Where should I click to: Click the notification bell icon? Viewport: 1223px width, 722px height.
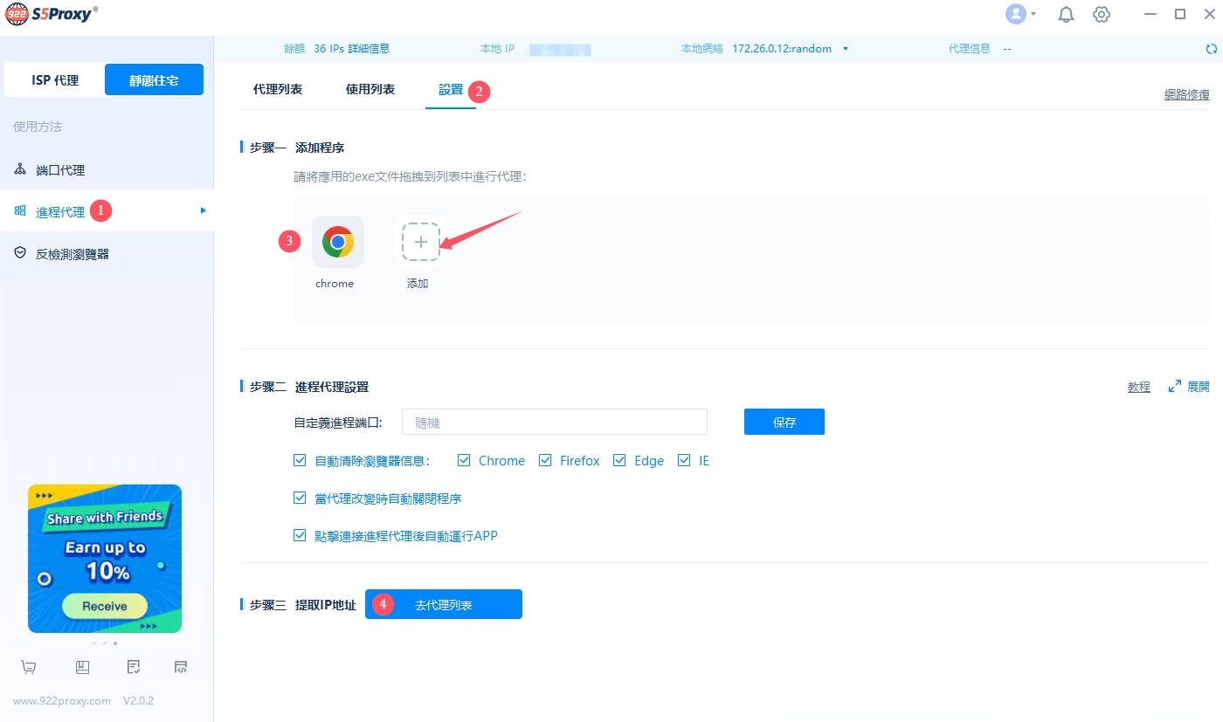tap(1066, 14)
